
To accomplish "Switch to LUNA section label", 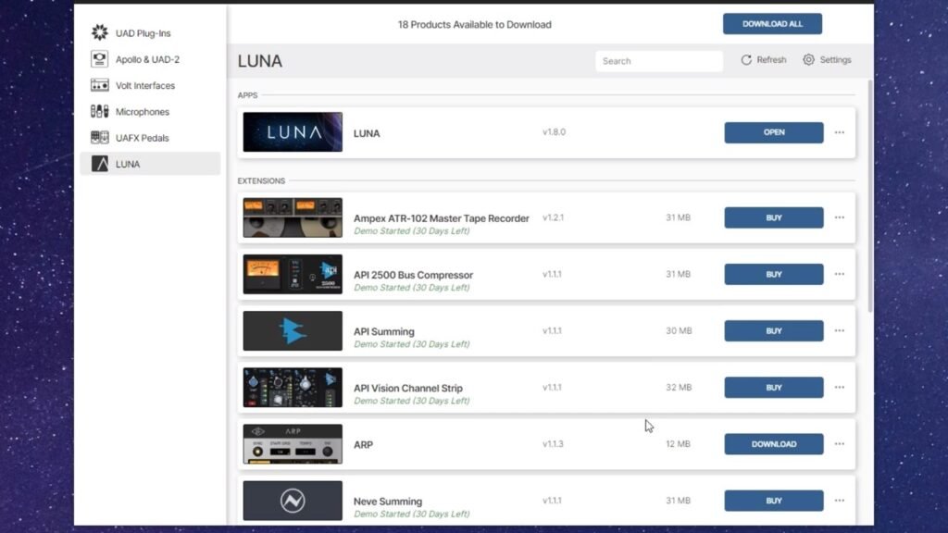I will click(128, 164).
